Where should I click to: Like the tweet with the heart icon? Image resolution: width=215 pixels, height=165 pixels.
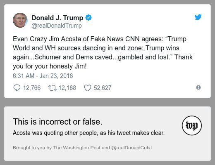coord(88,88)
